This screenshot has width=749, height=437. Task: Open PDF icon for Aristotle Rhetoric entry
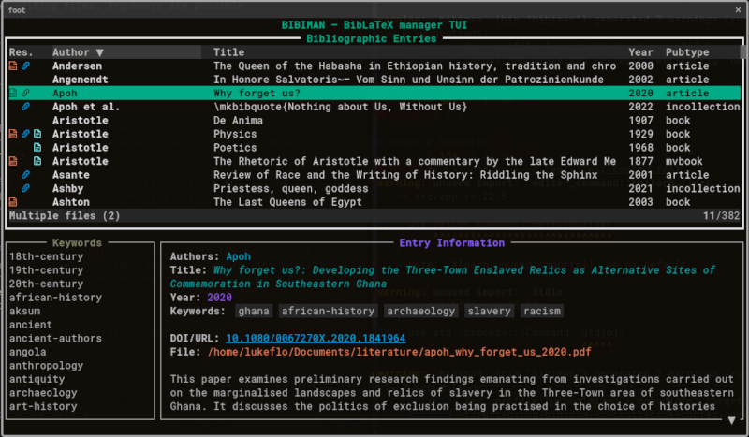pos(13,161)
